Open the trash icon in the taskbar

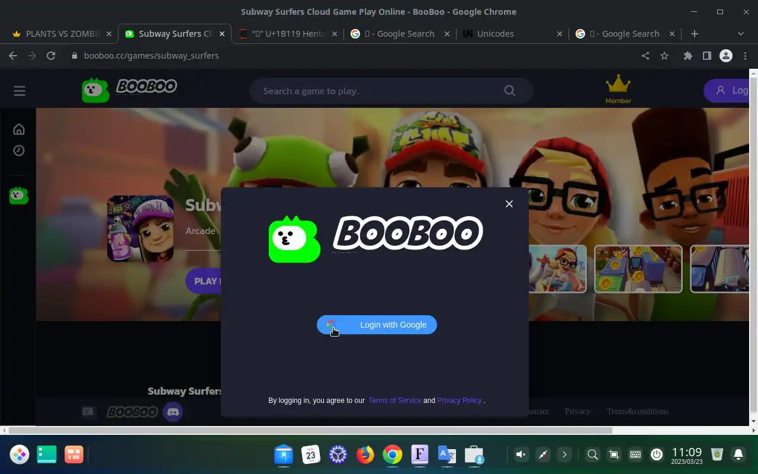pos(717,454)
